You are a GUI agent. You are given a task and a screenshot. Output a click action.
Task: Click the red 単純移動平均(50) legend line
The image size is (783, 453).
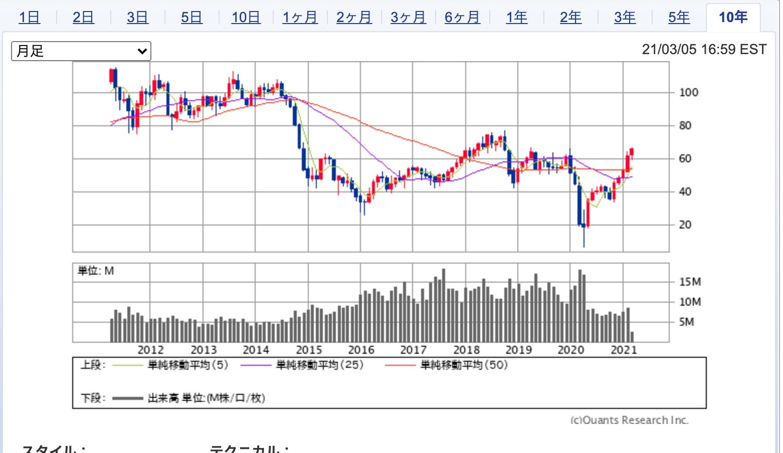(401, 365)
